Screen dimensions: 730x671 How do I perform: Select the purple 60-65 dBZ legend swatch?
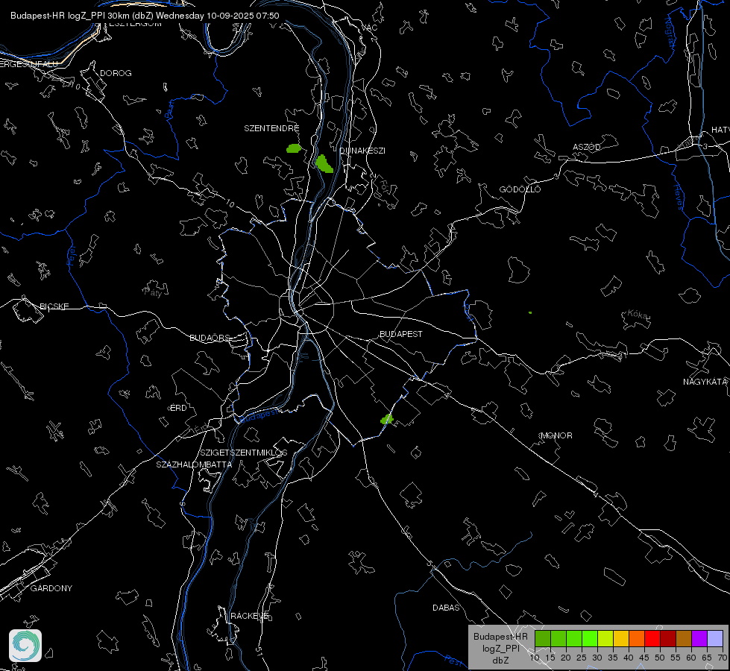699,638
